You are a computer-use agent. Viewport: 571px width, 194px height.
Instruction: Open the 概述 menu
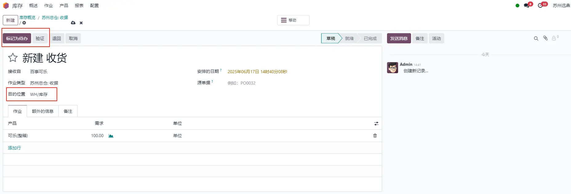click(x=33, y=6)
